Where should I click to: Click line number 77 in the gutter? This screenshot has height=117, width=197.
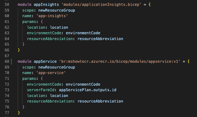click(x=7, y=113)
